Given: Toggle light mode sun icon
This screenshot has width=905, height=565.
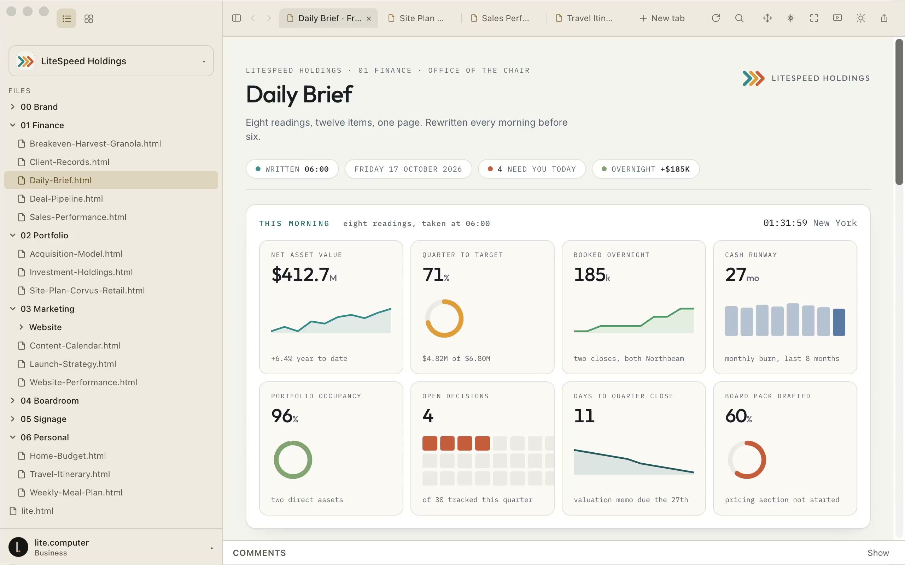Looking at the screenshot, I should tap(861, 18).
